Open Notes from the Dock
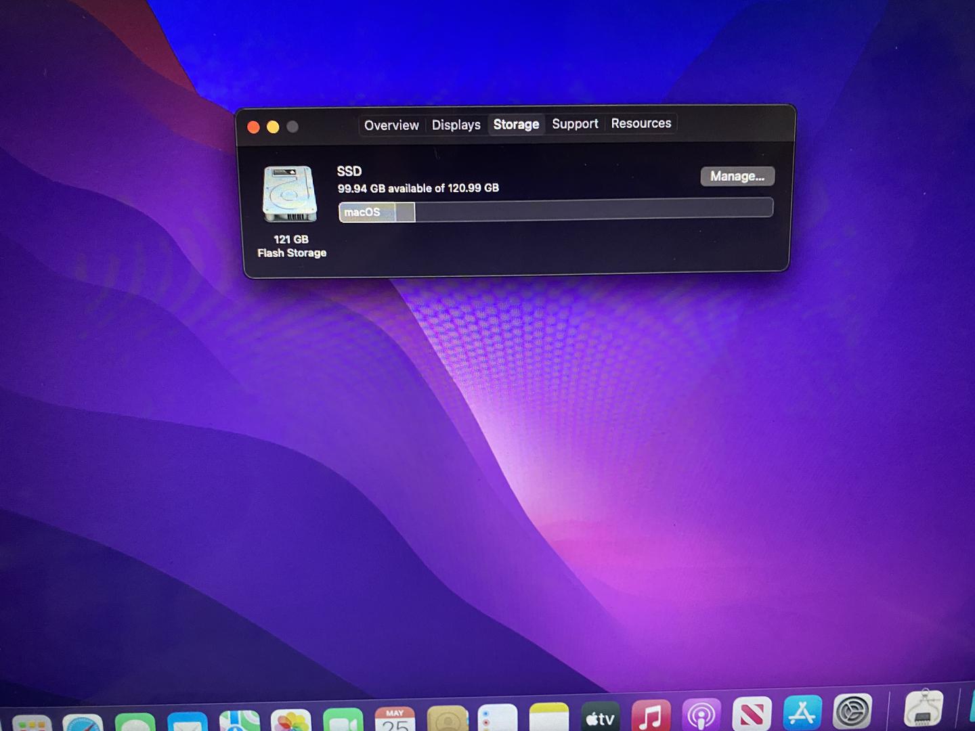The height and width of the screenshot is (731, 975). point(549,715)
